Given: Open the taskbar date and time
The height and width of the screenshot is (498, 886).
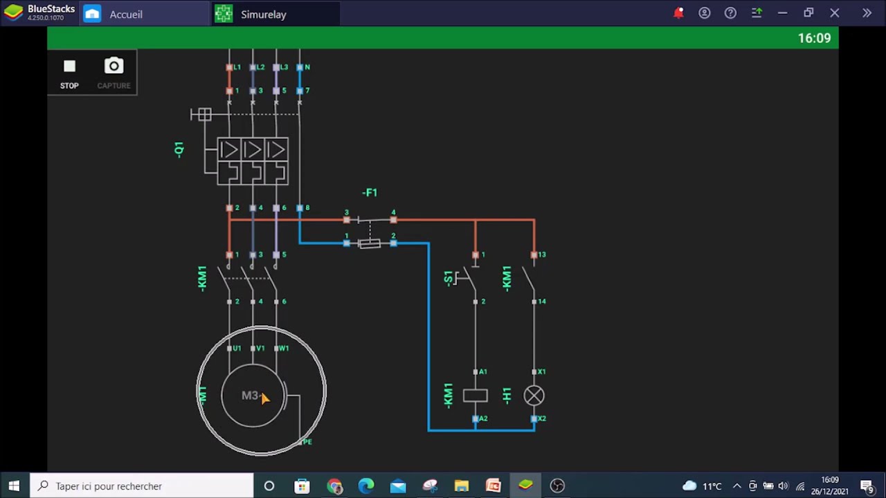Looking at the screenshot, I should click(831, 486).
